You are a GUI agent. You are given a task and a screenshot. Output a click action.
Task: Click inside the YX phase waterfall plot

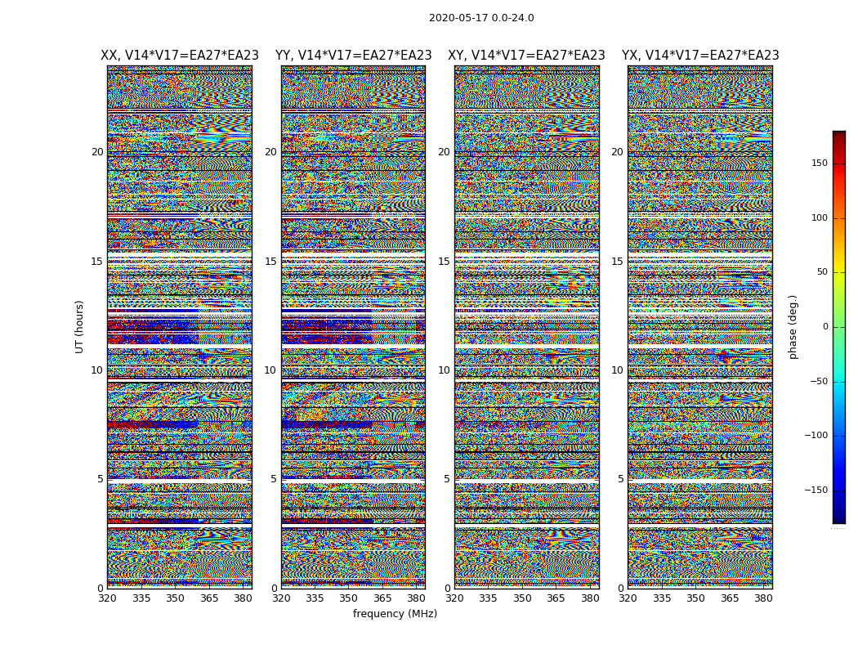coord(700,327)
